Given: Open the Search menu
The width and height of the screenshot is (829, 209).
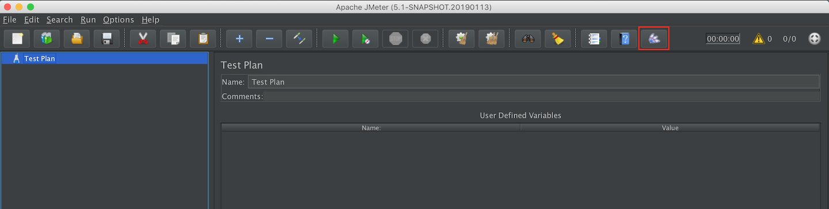Looking at the screenshot, I should click(x=60, y=20).
